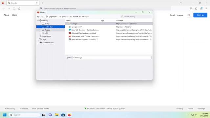Open the Business footer link

click(24, 108)
